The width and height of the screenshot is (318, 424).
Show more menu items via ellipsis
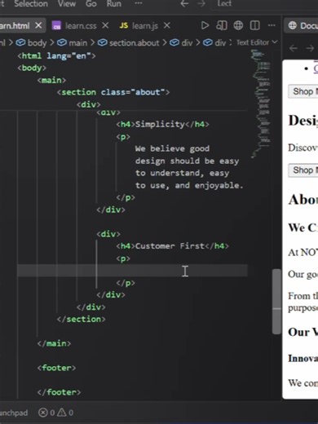click(139, 3)
